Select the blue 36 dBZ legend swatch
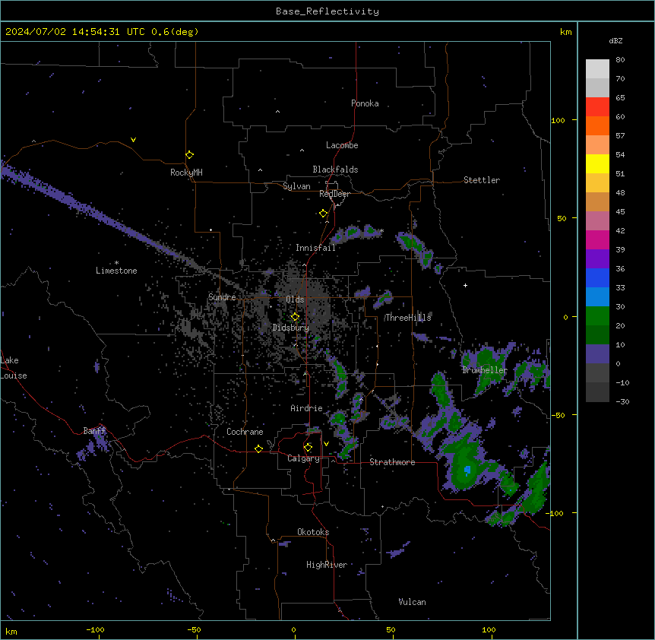655x640 pixels. (597, 277)
